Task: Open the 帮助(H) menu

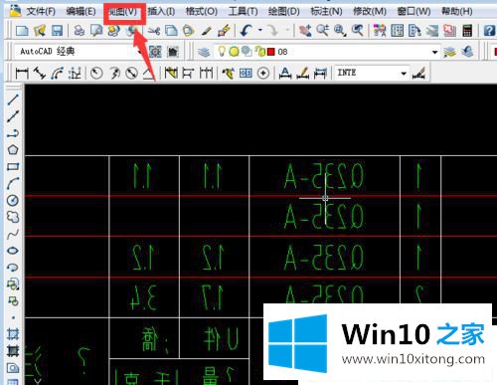Action: click(457, 11)
